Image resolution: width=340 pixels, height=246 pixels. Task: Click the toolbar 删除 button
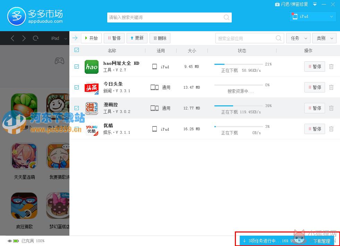pos(160,38)
